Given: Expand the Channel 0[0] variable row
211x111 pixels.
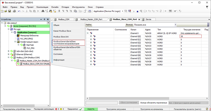Looking at the screenshot, I should click(91, 36).
